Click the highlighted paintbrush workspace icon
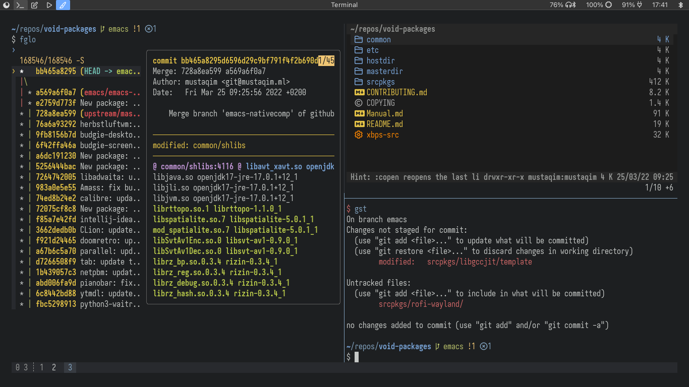Screen dimensions: 689x387 click(63, 5)
